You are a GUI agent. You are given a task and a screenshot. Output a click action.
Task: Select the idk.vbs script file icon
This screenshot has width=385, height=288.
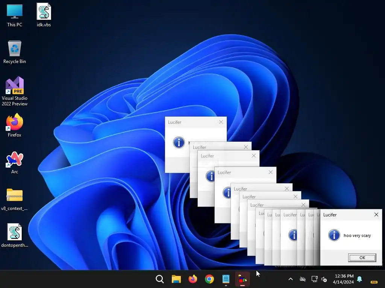pyautogui.click(x=44, y=15)
